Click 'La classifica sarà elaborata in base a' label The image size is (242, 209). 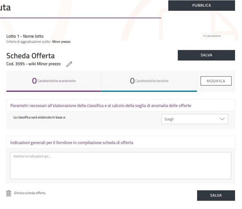tap(39, 117)
